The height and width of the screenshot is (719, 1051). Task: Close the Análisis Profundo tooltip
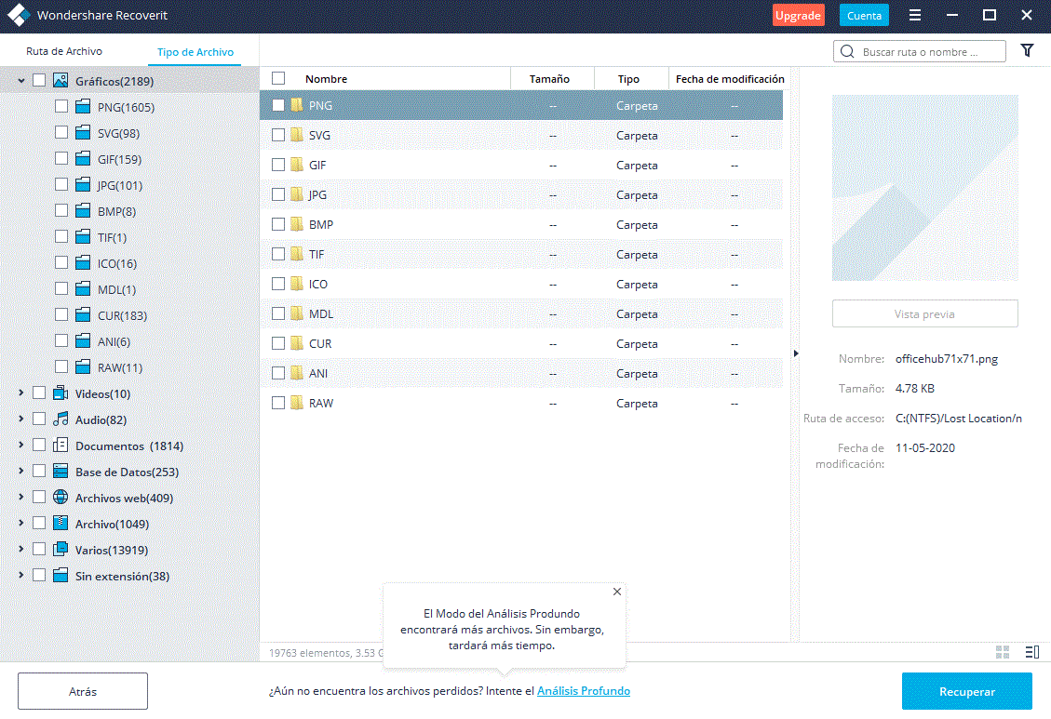[617, 592]
